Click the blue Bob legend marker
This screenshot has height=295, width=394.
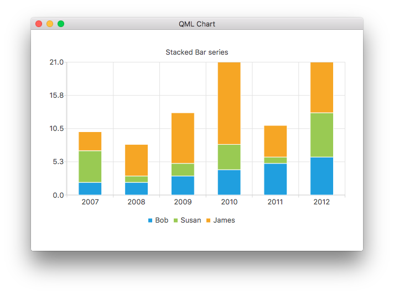150,220
